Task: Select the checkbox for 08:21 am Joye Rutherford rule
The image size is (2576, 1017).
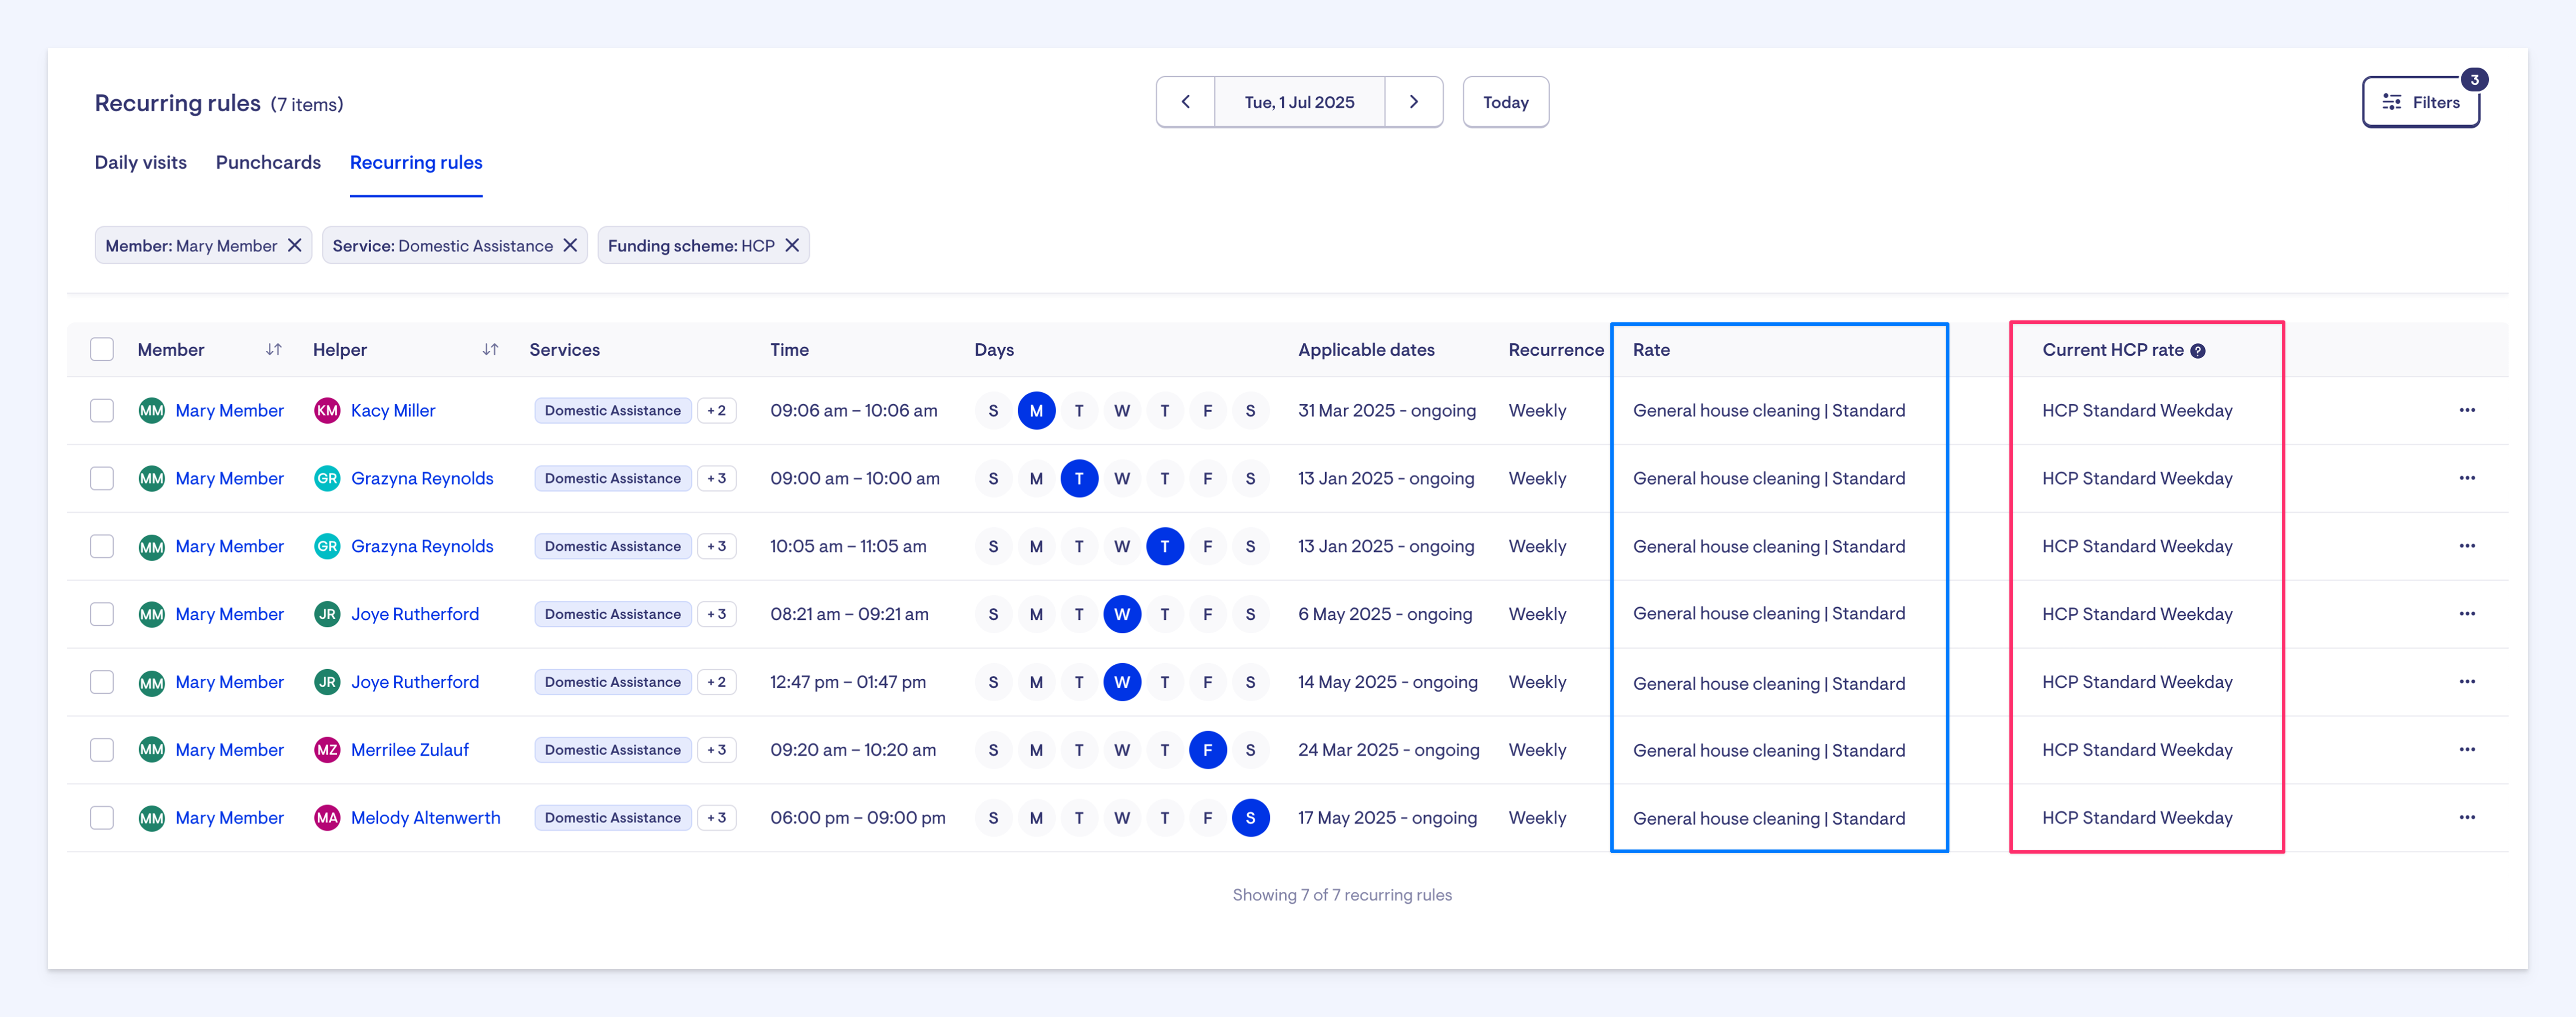Action: [x=102, y=614]
